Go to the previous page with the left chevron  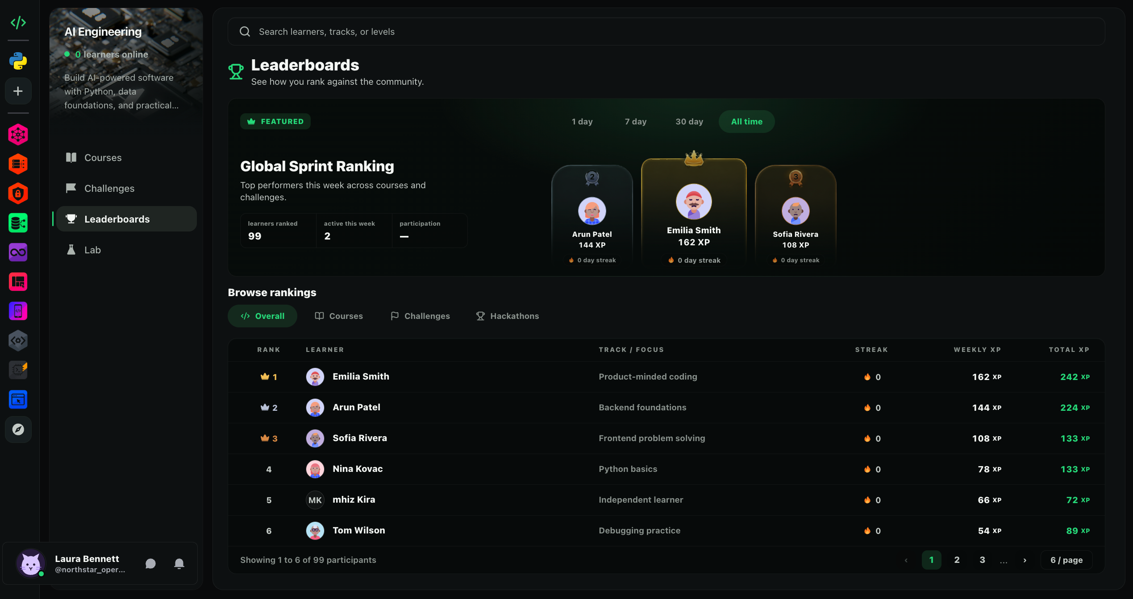click(906, 560)
